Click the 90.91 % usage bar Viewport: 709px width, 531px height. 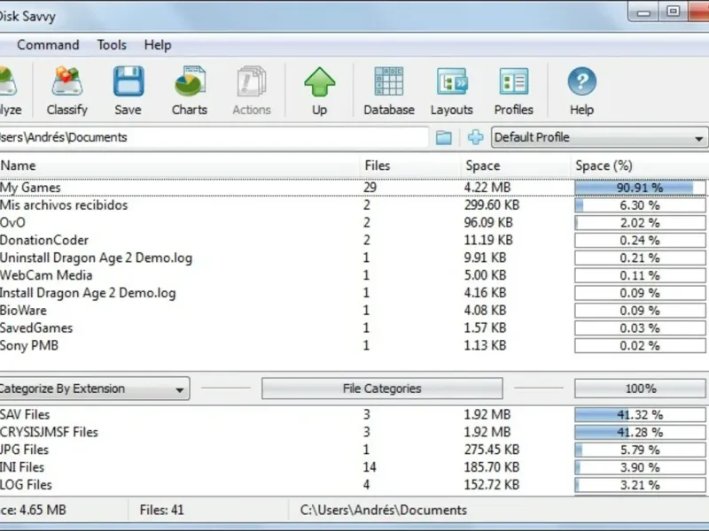(640, 188)
